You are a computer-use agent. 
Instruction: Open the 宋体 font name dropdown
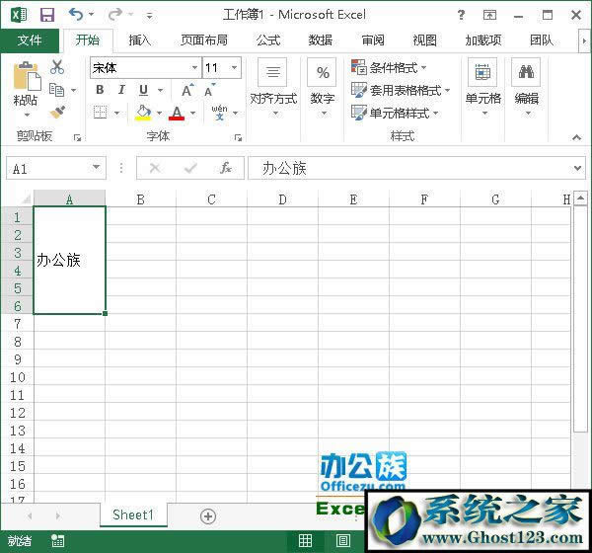click(x=194, y=68)
